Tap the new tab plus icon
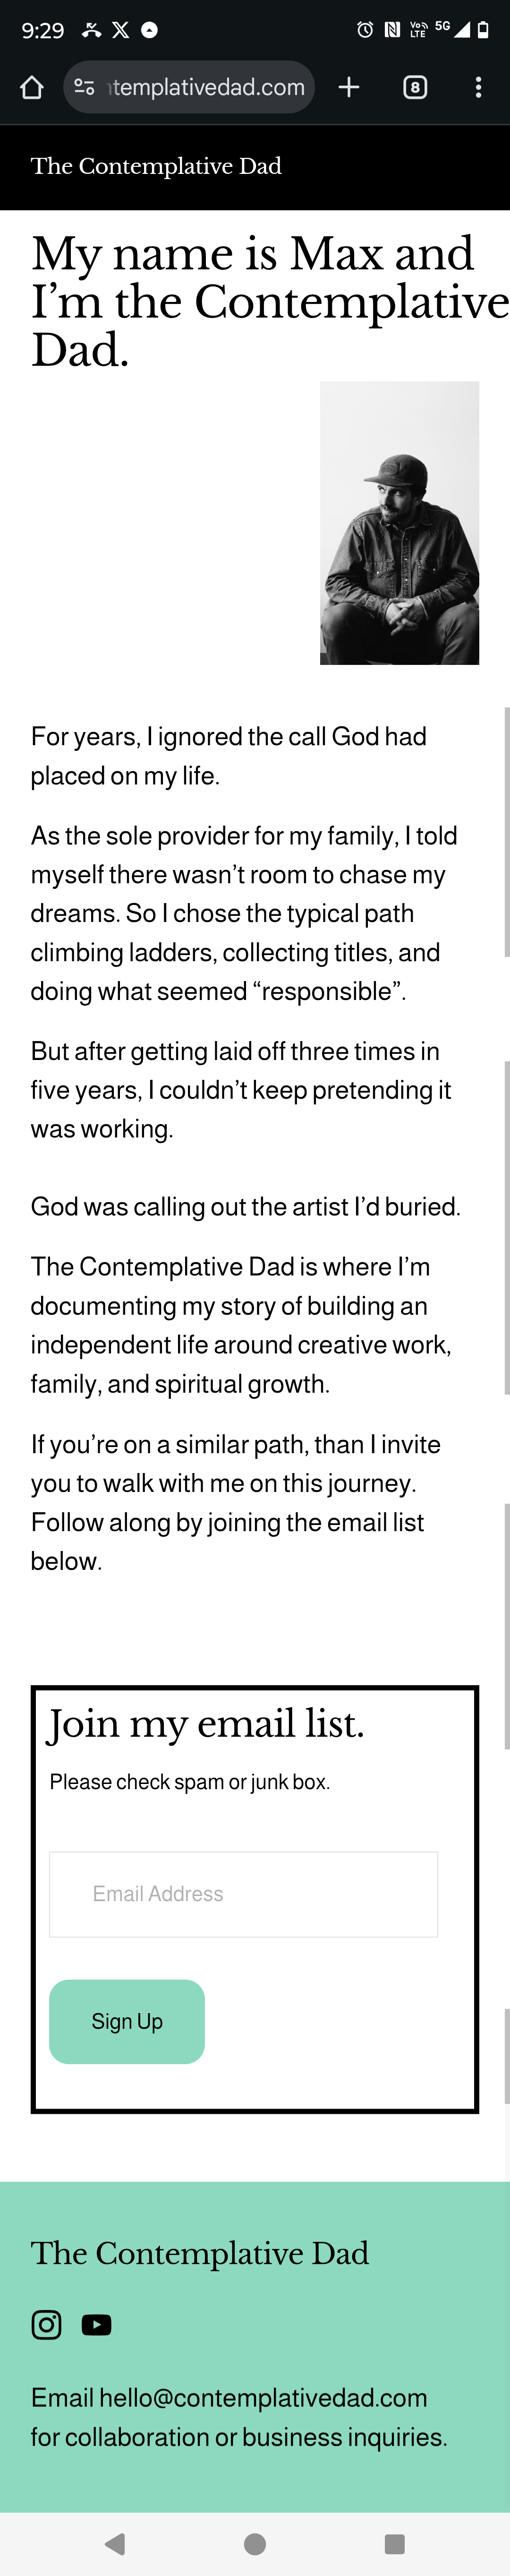The width and height of the screenshot is (510, 2576). [349, 88]
